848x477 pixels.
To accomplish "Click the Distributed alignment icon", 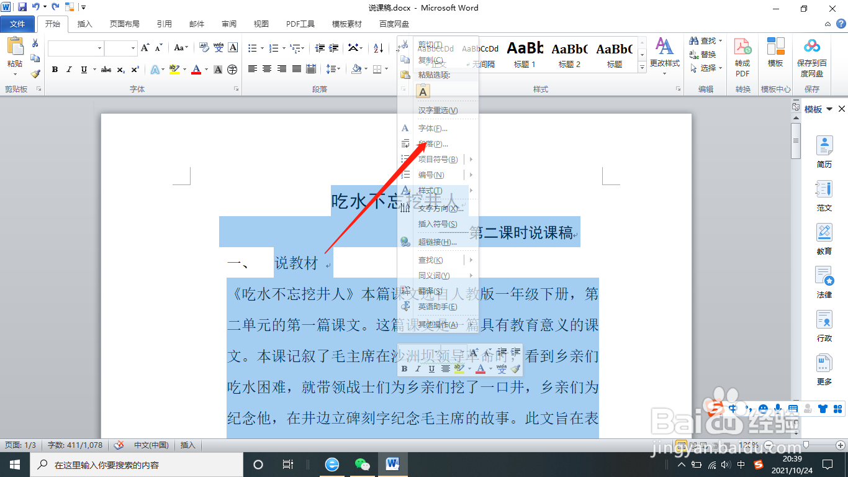I will point(311,69).
